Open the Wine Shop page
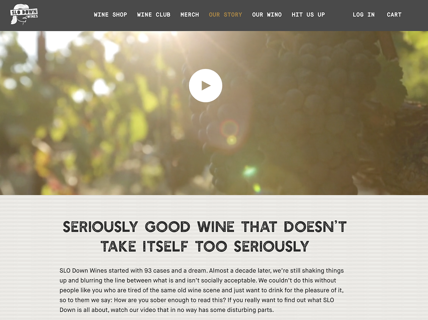428x320 pixels. pyautogui.click(x=110, y=15)
